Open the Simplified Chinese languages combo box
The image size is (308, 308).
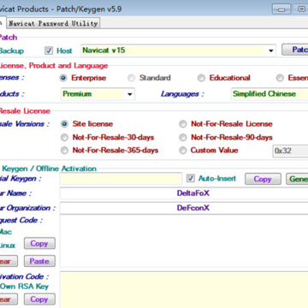269,94
